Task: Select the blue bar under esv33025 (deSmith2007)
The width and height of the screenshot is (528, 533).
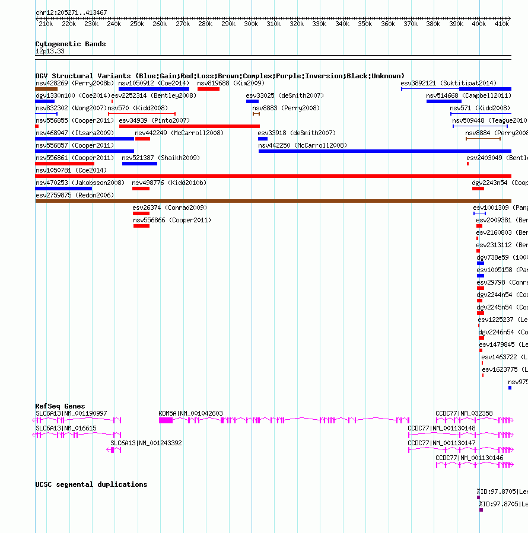Action: tap(252, 101)
